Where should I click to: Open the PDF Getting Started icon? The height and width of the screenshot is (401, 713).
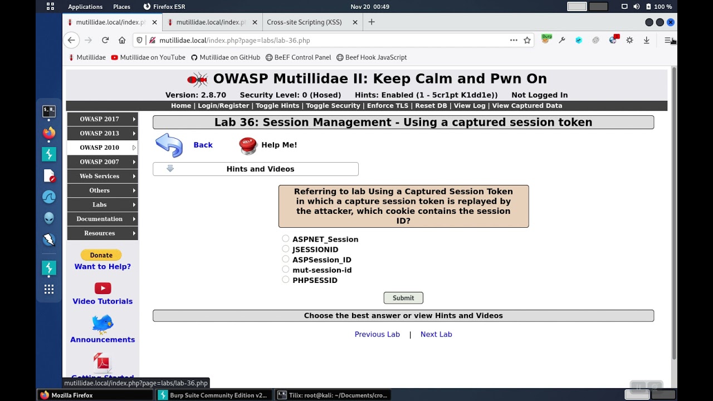(x=102, y=363)
